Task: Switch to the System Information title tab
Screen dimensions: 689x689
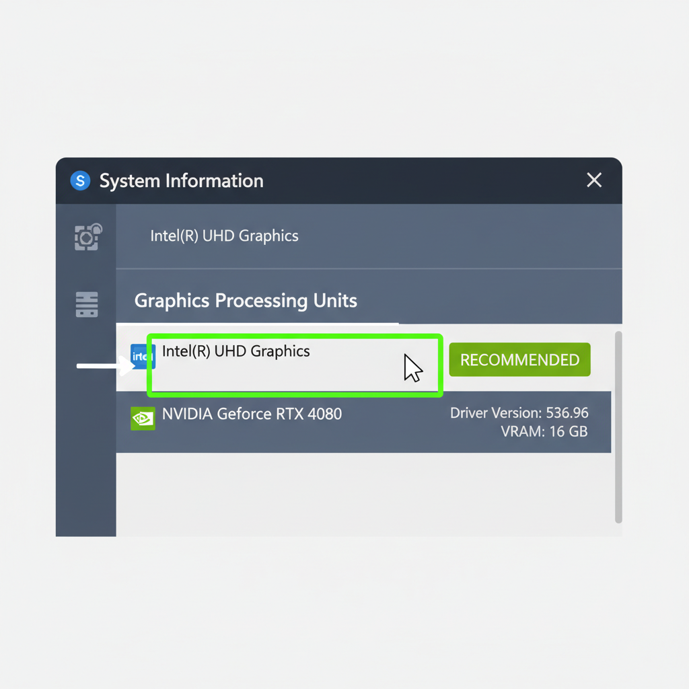Action: 180,180
